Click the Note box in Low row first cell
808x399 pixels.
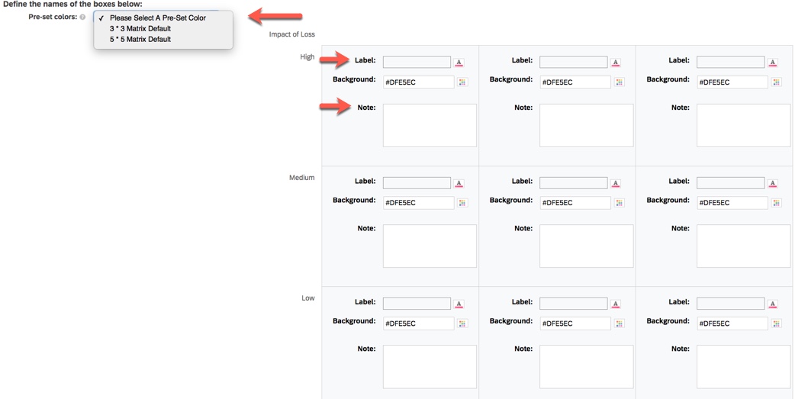pyautogui.click(x=430, y=366)
